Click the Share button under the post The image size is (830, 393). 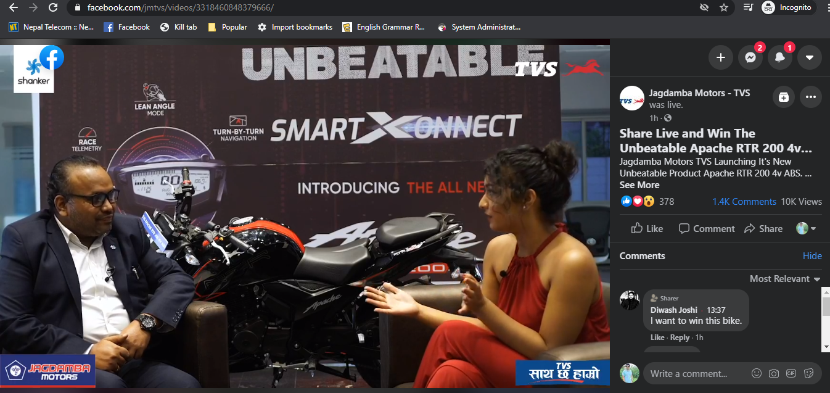763,228
